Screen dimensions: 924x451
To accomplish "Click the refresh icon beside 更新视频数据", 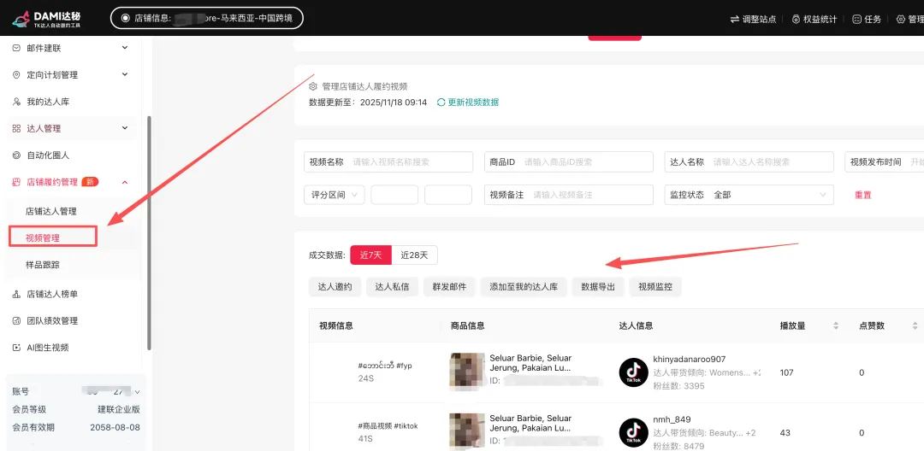I will pyautogui.click(x=441, y=102).
